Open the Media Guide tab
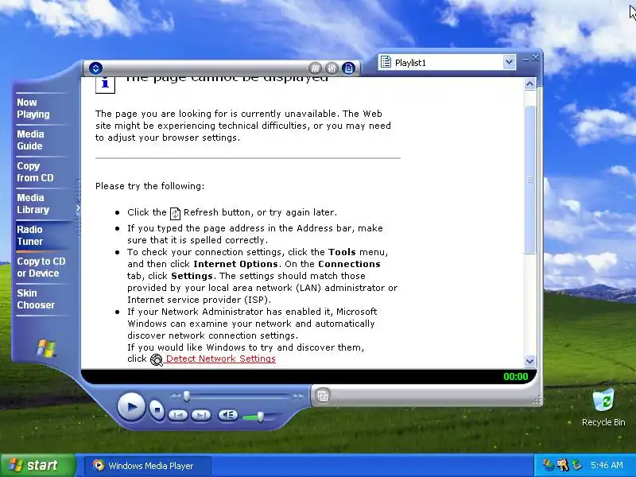The image size is (636, 477). pos(41,140)
